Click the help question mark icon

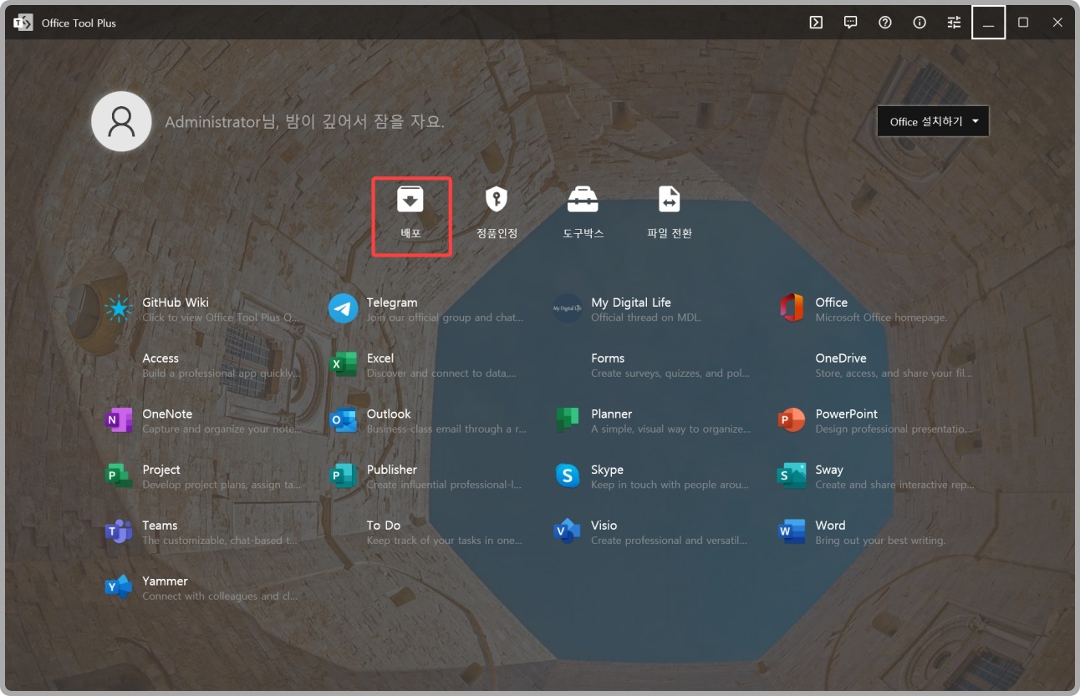point(885,23)
